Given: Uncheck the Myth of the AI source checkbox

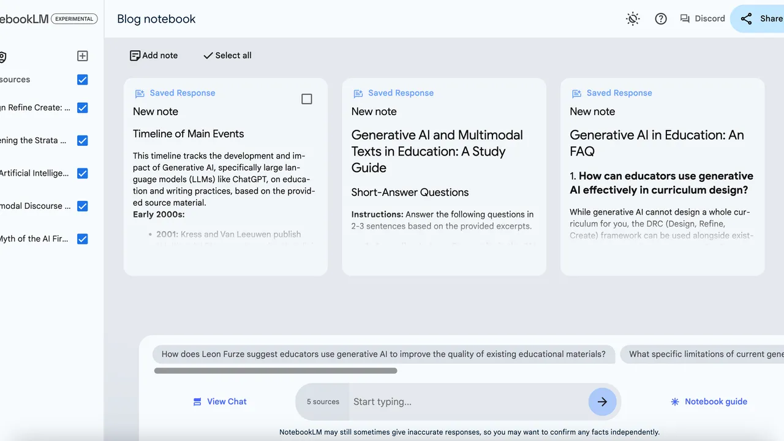Looking at the screenshot, I should pyautogui.click(x=83, y=239).
